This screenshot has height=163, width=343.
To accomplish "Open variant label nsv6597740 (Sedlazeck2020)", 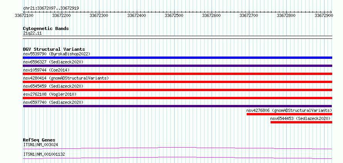I will coord(53,102).
